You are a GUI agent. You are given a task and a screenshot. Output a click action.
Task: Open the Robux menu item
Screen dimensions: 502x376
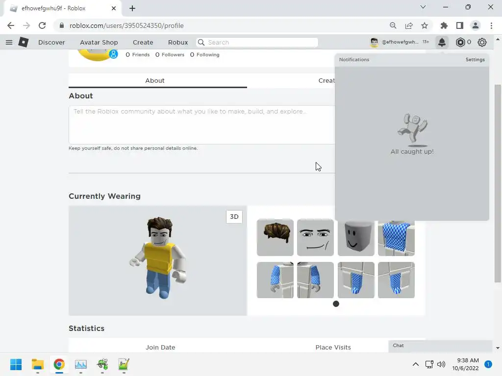178,42
